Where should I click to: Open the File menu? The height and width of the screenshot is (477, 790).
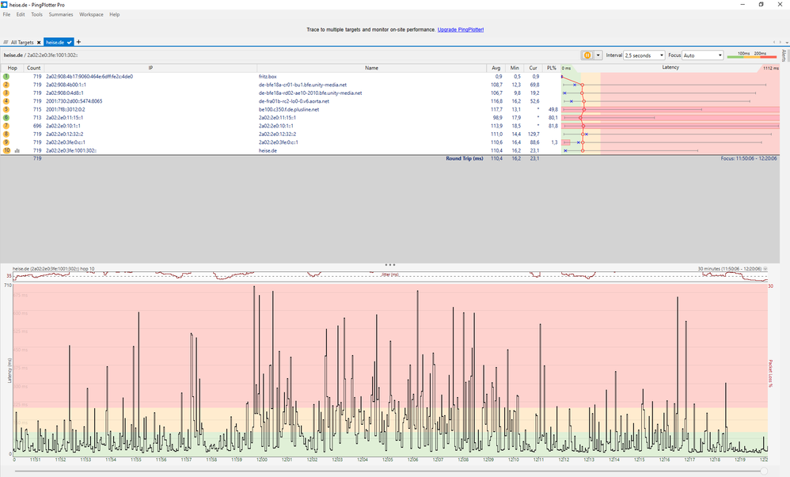pyautogui.click(x=6, y=14)
